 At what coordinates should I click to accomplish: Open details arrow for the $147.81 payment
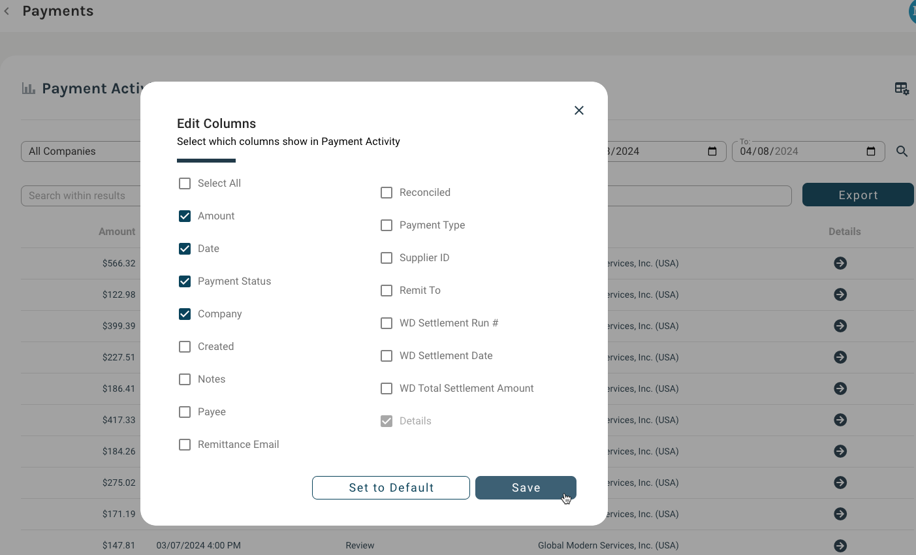pos(840,545)
